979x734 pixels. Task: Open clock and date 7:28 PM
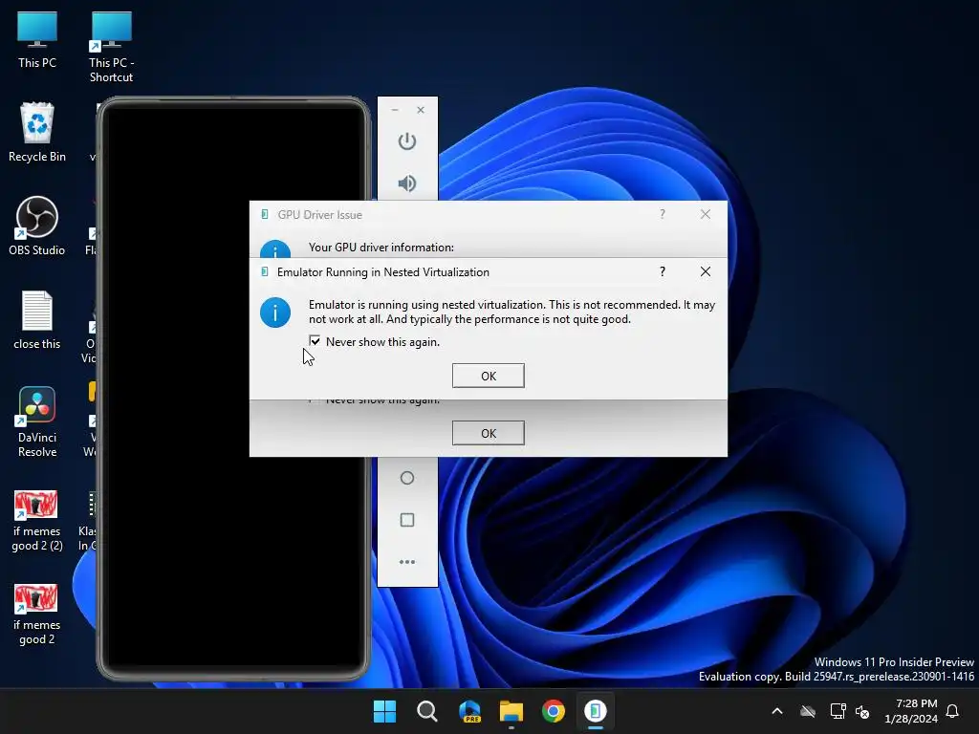(x=911, y=711)
